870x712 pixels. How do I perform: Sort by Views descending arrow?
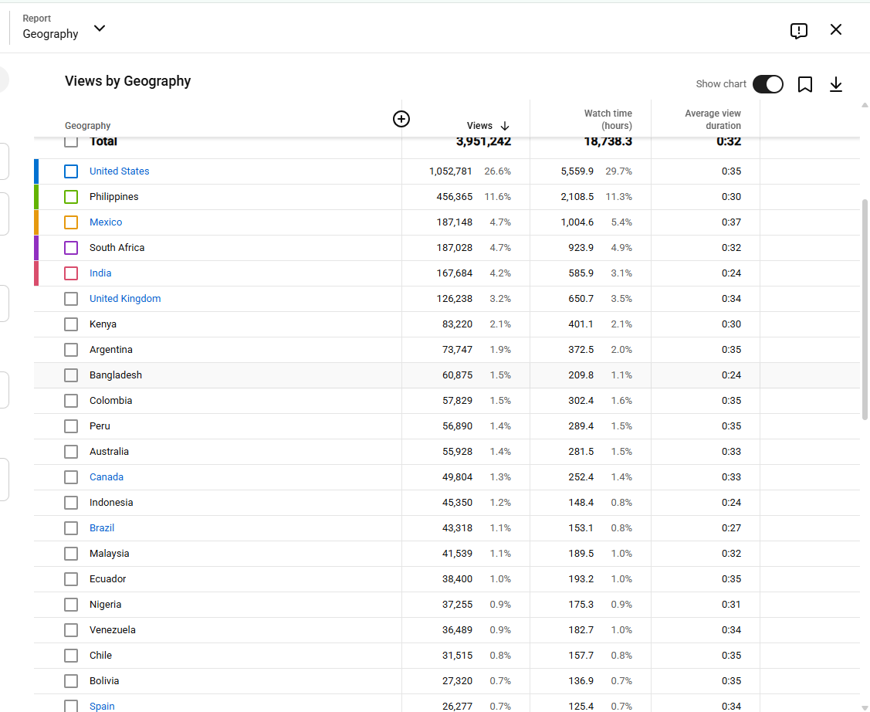tap(504, 126)
